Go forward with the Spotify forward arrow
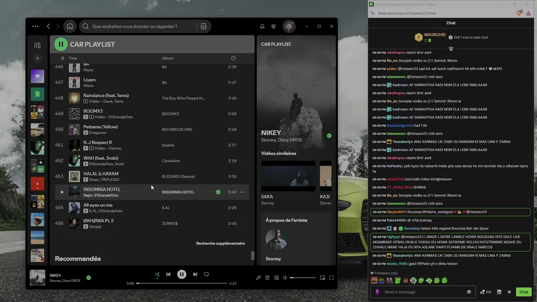The width and height of the screenshot is (537, 302). tap(58, 26)
